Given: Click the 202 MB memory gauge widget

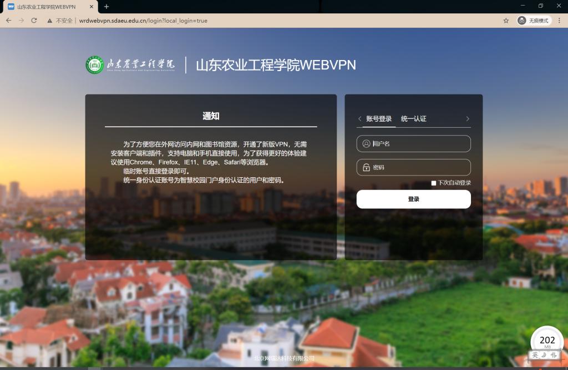Looking at the screenshot, I should (547, 340).
